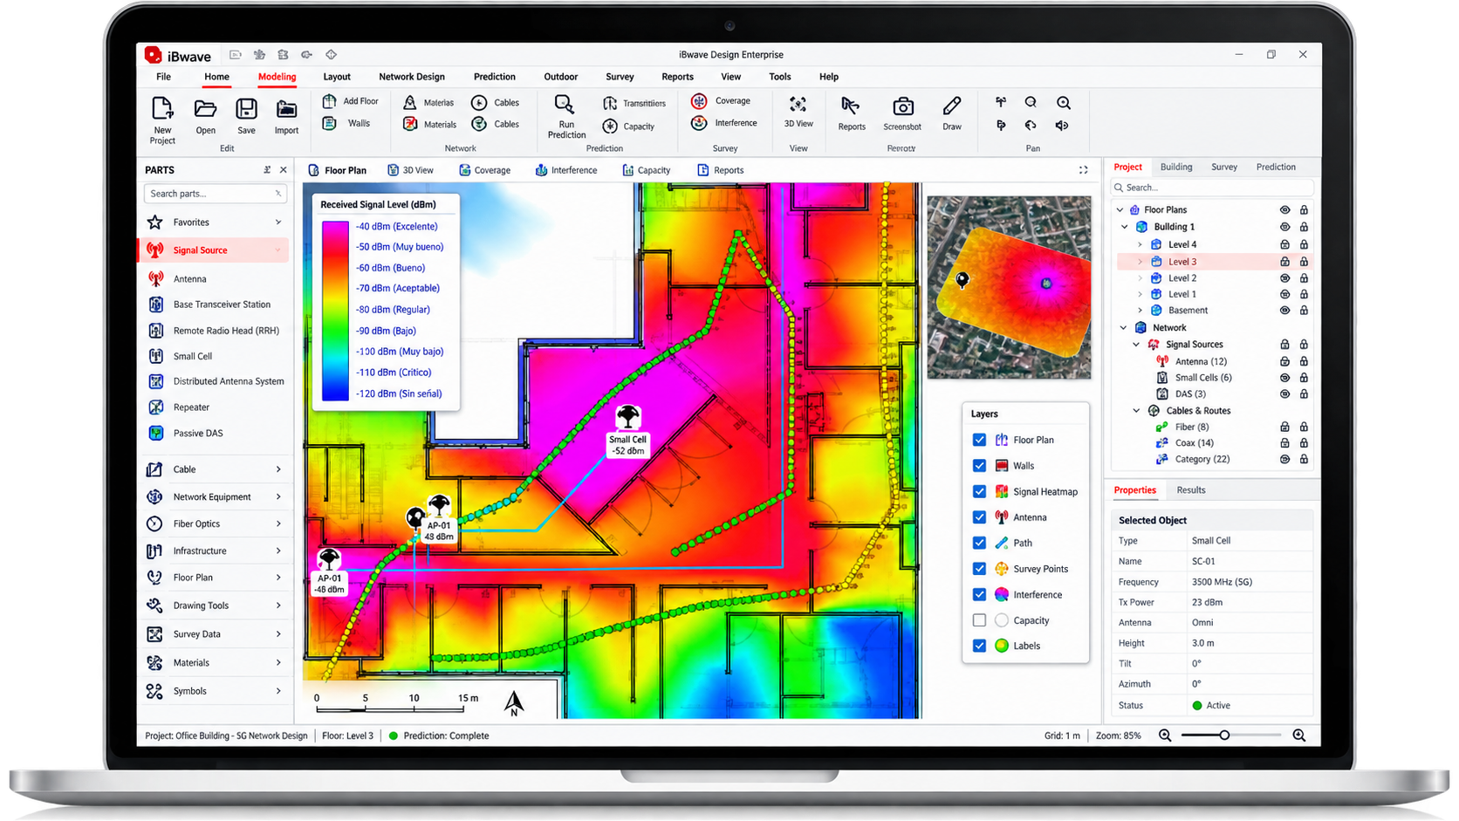Adjust the zoom slider handle

(x=1224, y=735)
